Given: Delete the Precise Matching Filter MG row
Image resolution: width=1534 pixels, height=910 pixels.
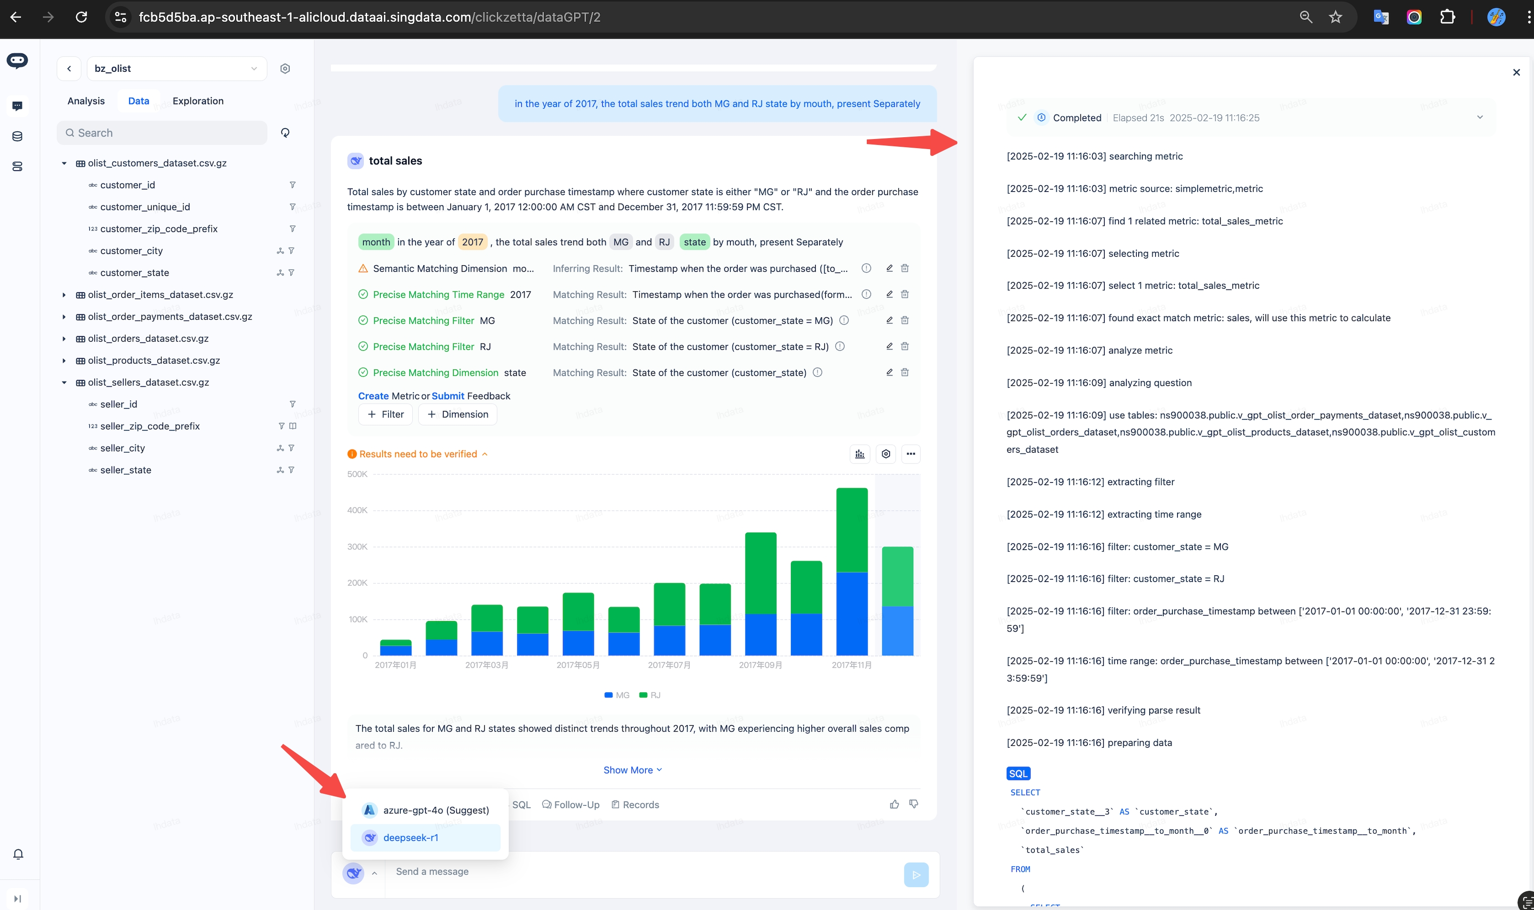Looking at the screenshot, I should point(904,320).
